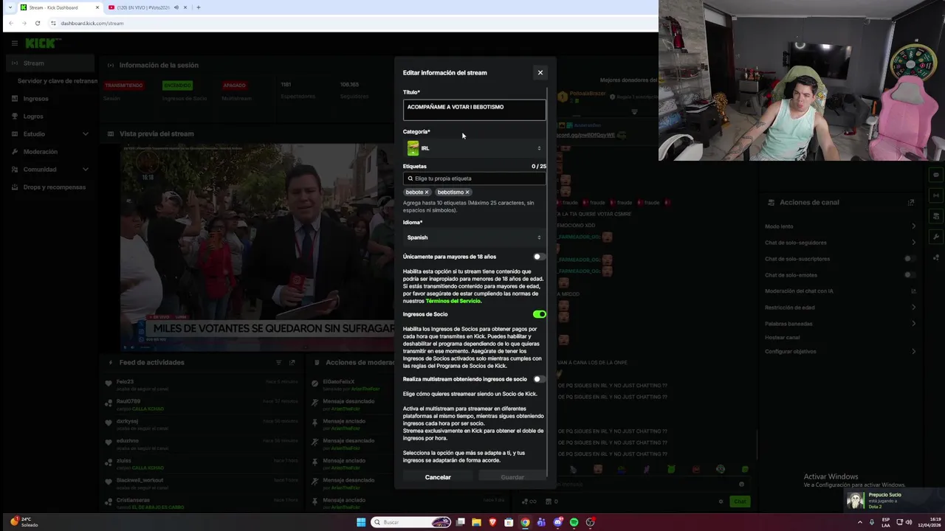Click the broadcast signal icon in right rail
The image size is (945, 531).
pyautogui.click(x=936, y=195)
